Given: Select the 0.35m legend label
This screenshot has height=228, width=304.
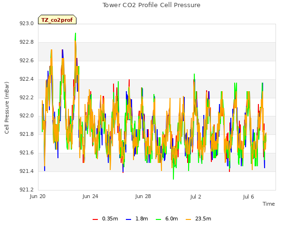Looking at the screenshot, I should click(x=110, y=218).
